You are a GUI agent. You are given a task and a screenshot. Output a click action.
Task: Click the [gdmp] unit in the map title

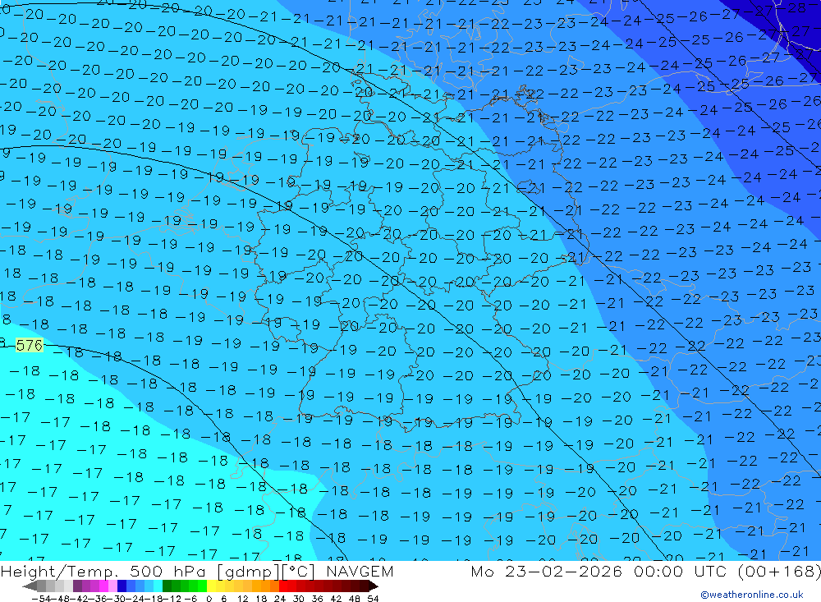(x=249, y=572)
